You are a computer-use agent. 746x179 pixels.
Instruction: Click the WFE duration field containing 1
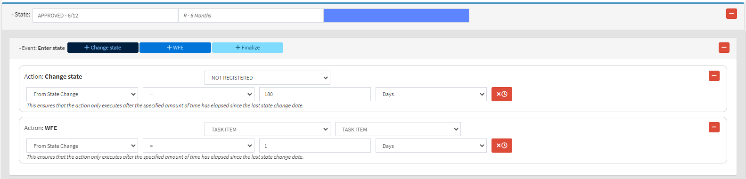tap(315, 146)
